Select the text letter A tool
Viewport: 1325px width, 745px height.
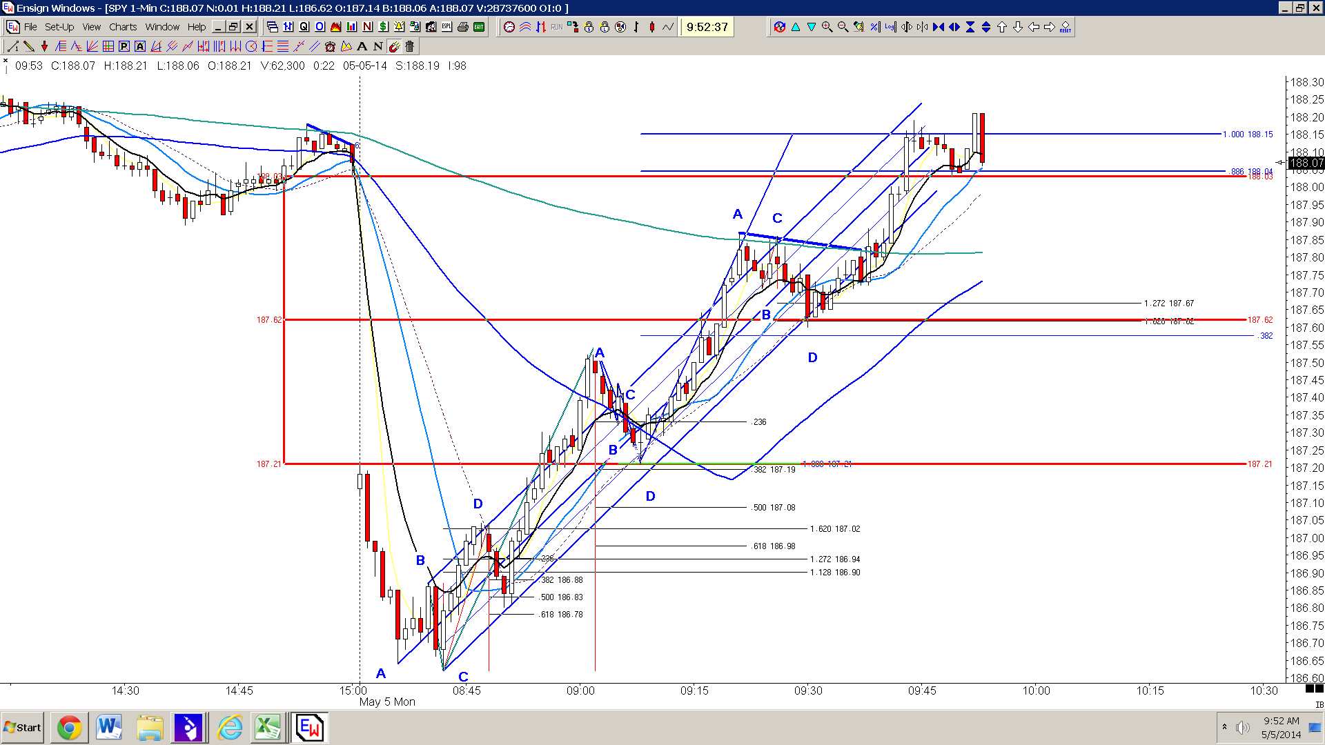362,46
